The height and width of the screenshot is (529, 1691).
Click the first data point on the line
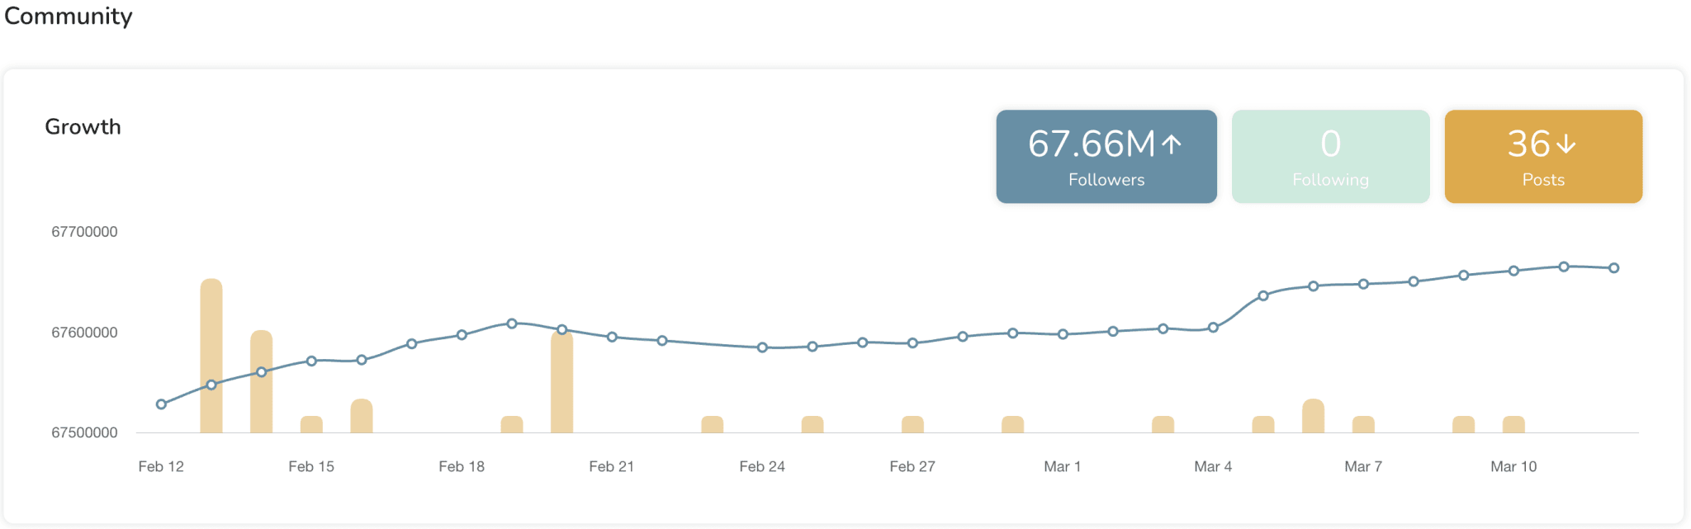[159, 404]
